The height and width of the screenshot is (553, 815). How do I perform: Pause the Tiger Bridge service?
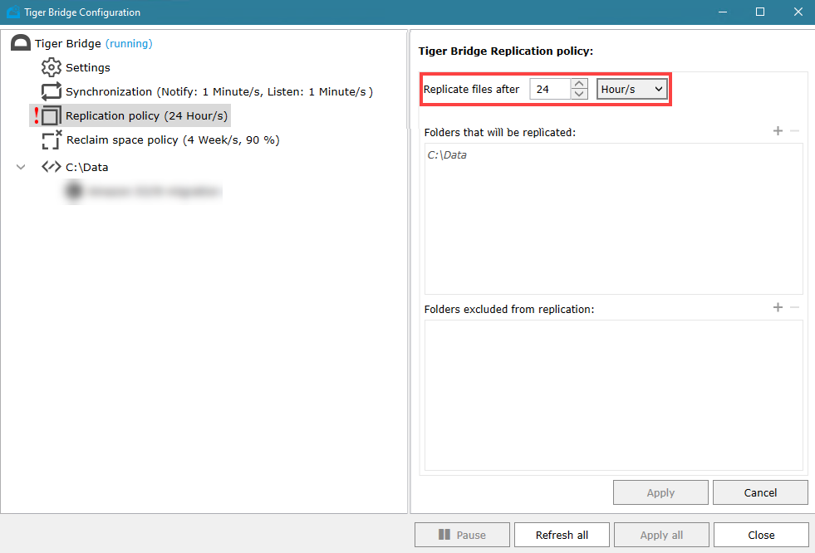(462, 534)
